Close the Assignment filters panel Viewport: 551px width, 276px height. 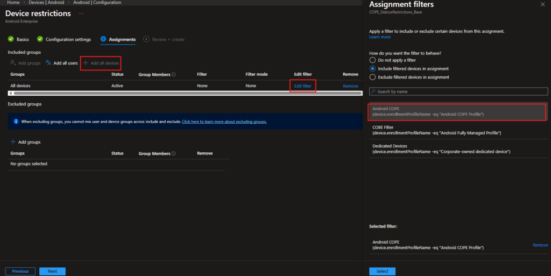point(542,4)
